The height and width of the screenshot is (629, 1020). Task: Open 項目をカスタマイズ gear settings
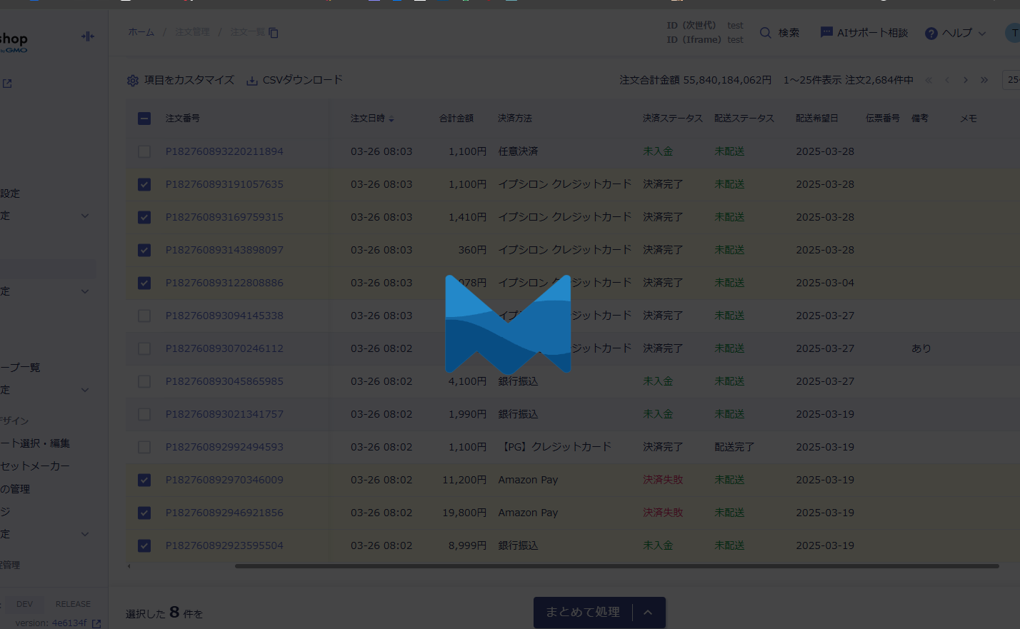(x=180, y=80)
